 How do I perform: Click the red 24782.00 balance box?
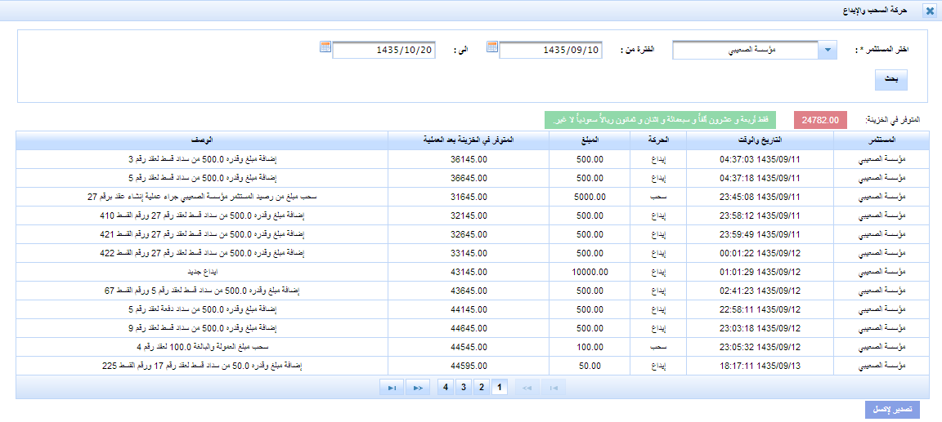(x=820, y=120)
